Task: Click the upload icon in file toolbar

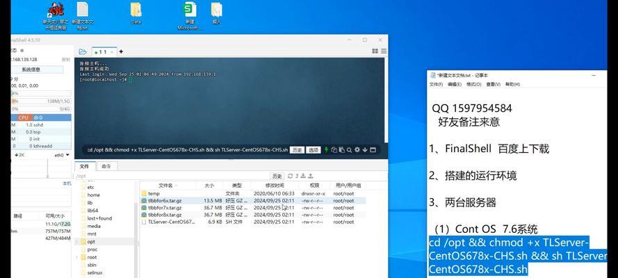Action: [311, 176]
